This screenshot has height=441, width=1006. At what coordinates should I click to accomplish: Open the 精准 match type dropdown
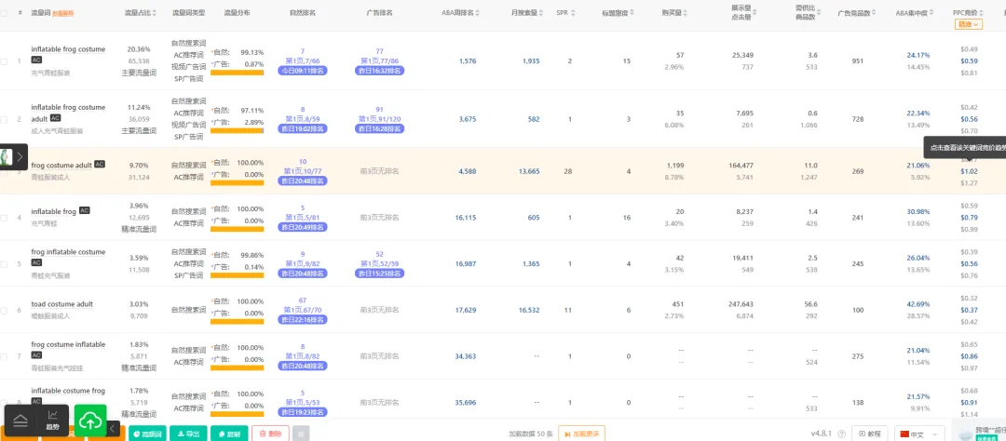(x=968, y=23)
